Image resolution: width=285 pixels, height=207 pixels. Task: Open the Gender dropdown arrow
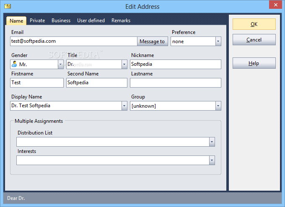60,65
